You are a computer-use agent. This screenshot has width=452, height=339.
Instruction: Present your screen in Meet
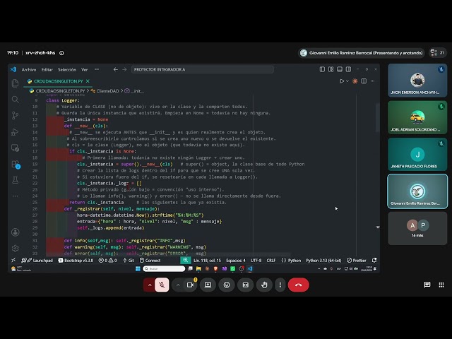point(208,285)
